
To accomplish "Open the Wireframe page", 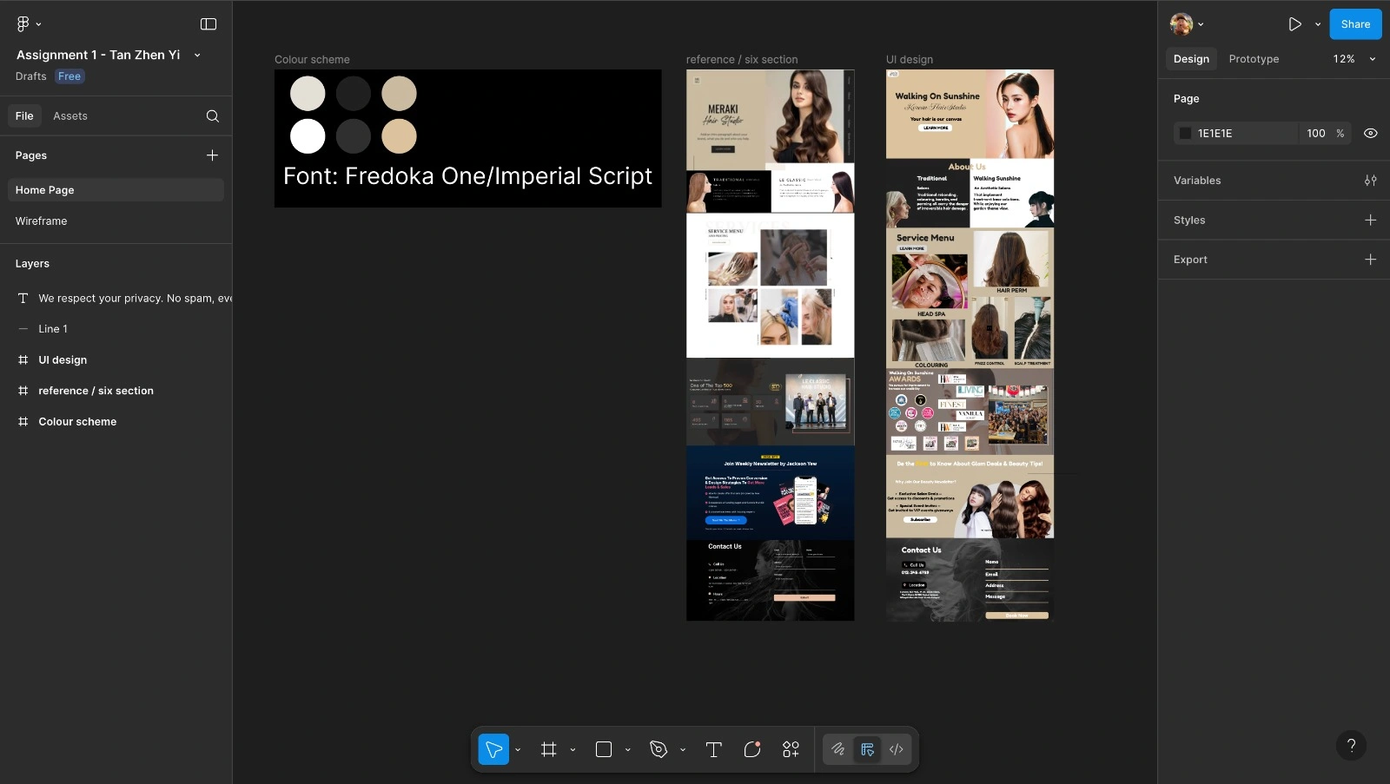I will click(x=42, y=221).
